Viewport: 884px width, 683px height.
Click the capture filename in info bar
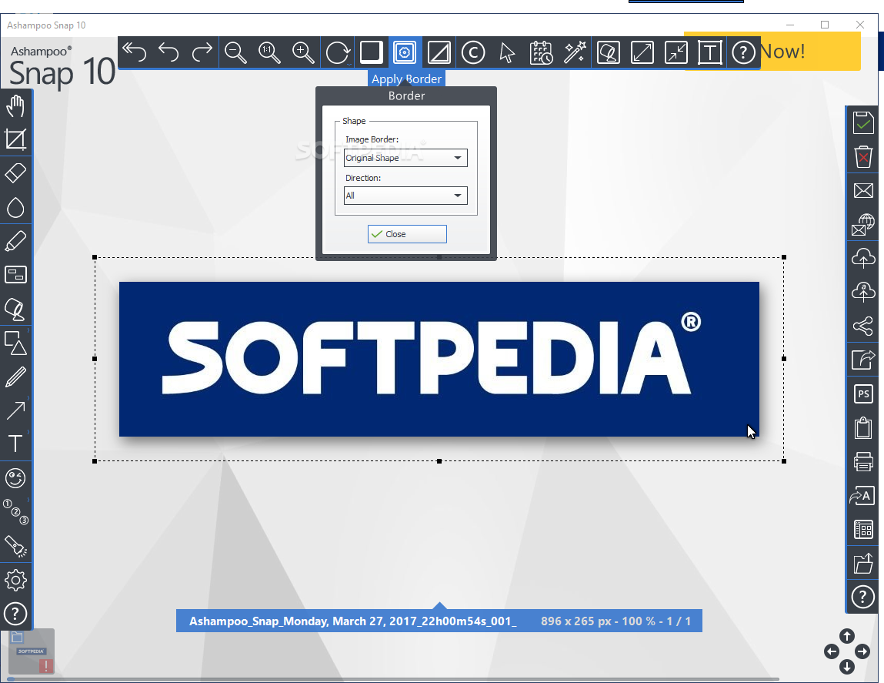click(353, 621)
